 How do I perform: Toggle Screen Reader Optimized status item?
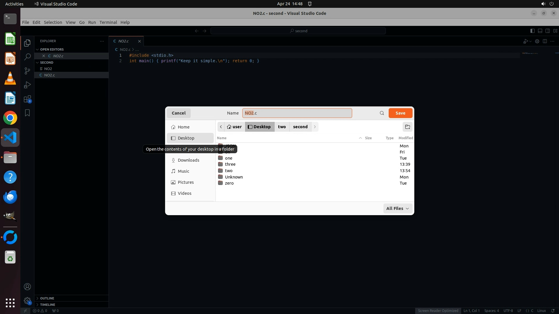click(x=438, y=311)
